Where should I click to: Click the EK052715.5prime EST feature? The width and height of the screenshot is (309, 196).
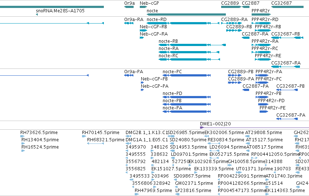(214, 158)
